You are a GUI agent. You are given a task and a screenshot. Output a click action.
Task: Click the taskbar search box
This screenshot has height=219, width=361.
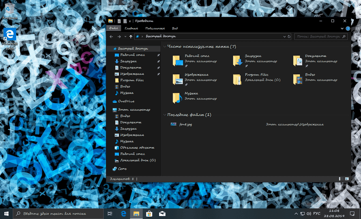[58, 214]
